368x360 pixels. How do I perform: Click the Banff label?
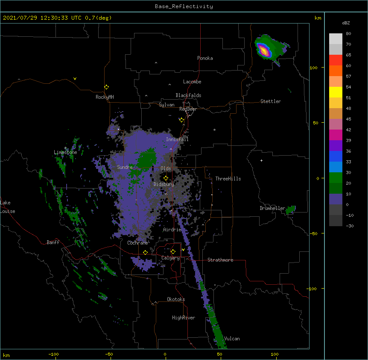coord(53,242)
